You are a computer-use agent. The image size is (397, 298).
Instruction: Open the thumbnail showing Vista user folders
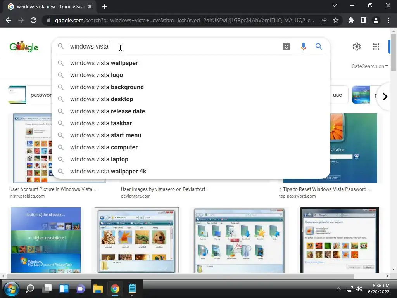tap(239, 240)
